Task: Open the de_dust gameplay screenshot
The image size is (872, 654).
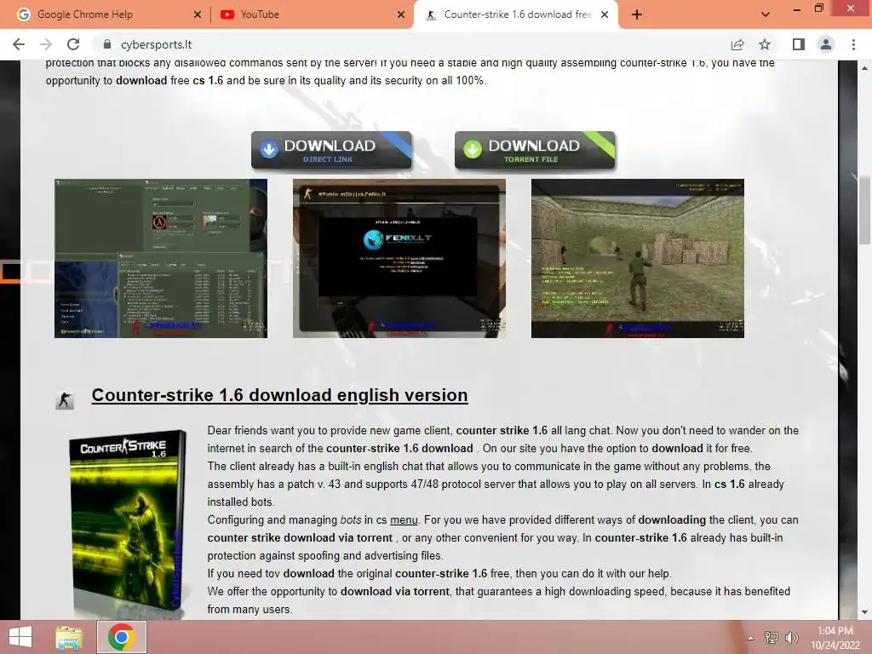Action: pos(637,258)
